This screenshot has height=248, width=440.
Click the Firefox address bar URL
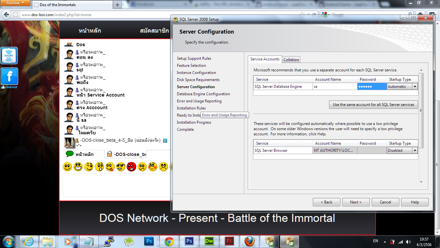(57, 15)
